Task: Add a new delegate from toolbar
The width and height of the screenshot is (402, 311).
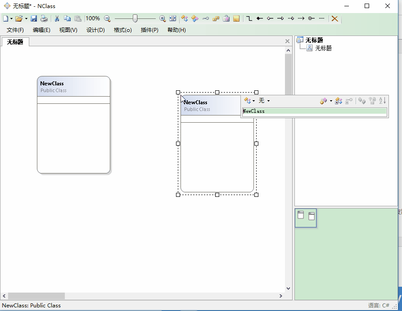Action: (x=226, y=18)
